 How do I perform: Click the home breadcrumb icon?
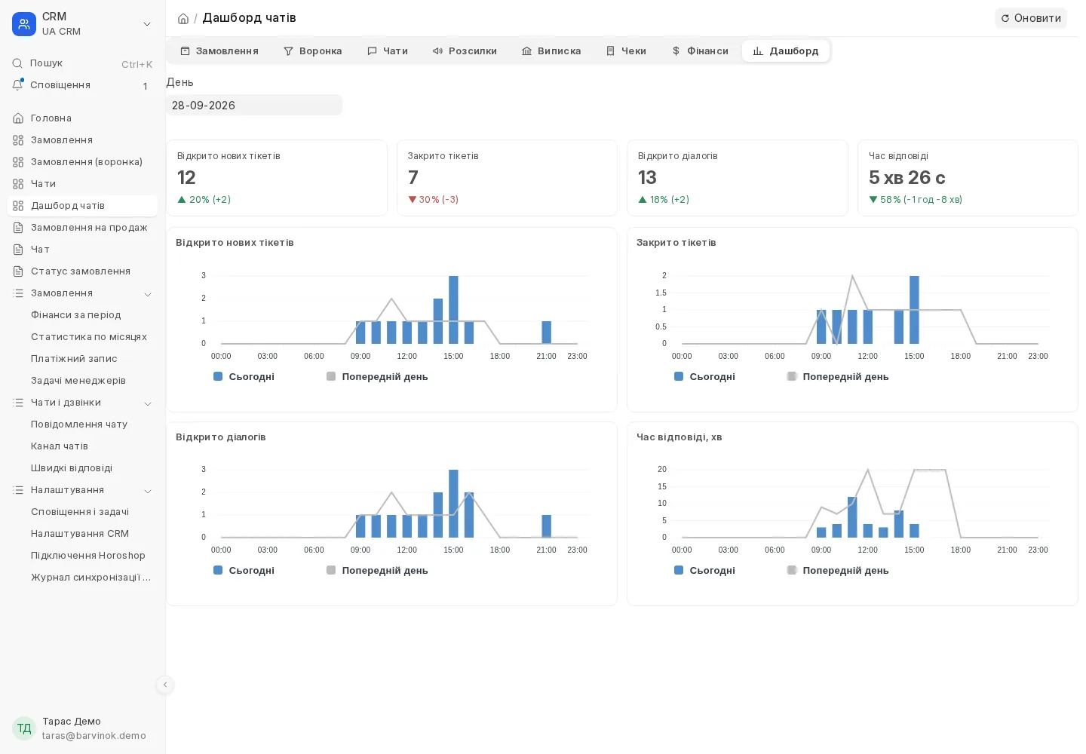pos(183,19)
